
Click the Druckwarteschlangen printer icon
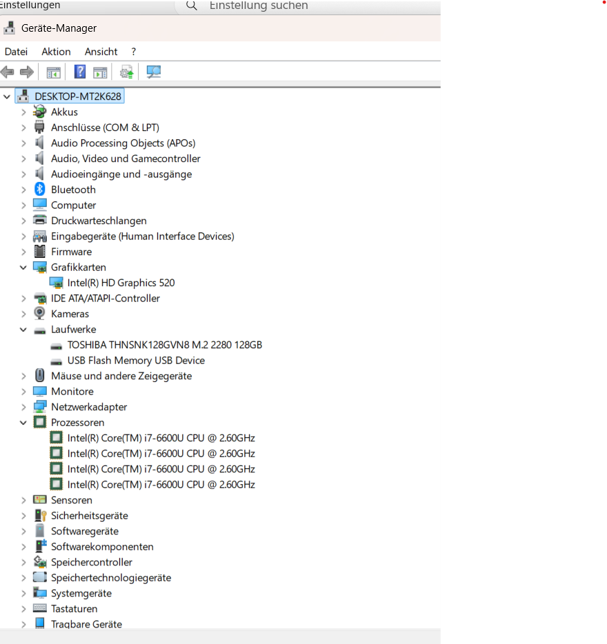[x=40, y=220]
